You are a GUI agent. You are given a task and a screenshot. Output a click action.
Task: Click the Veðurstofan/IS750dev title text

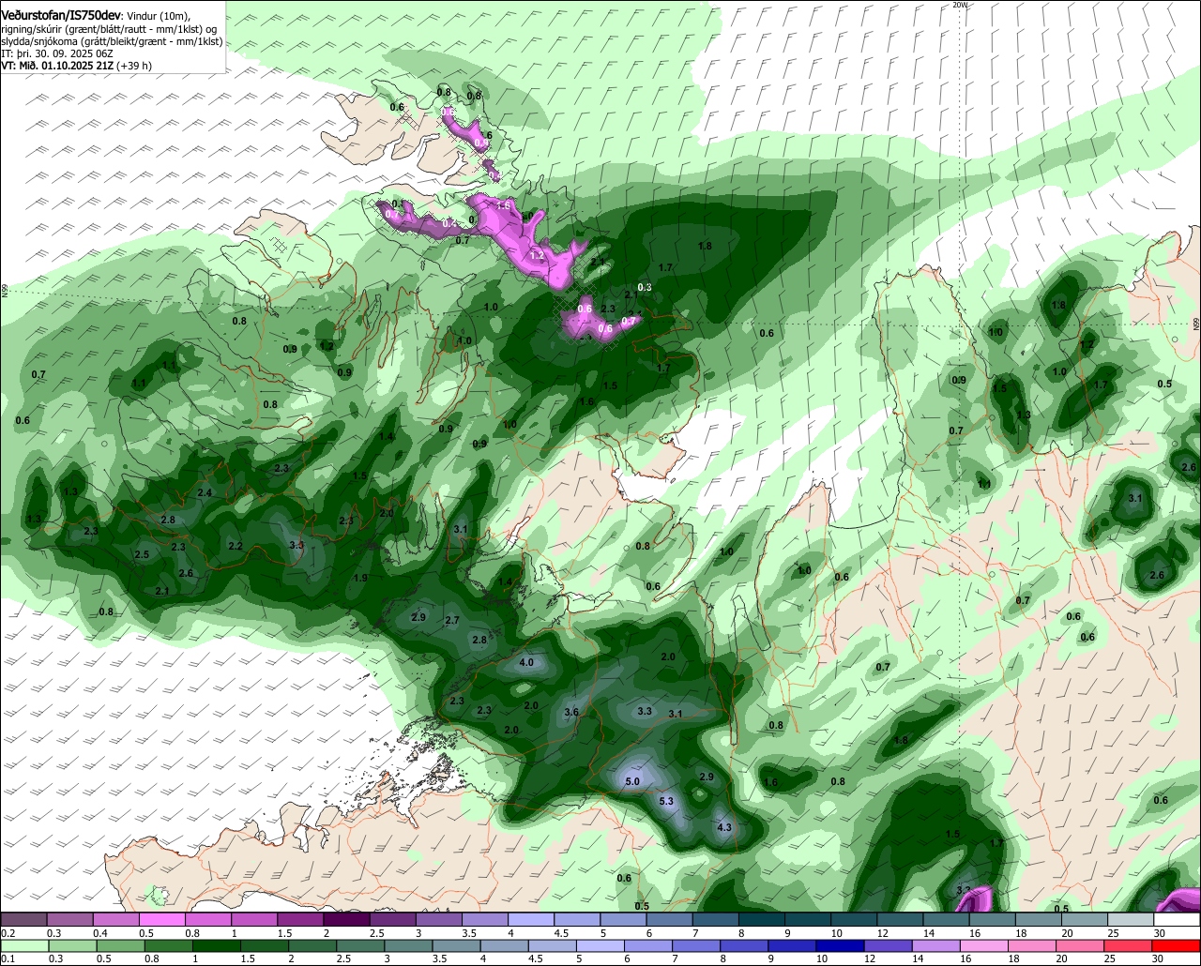tap(61, 17)
